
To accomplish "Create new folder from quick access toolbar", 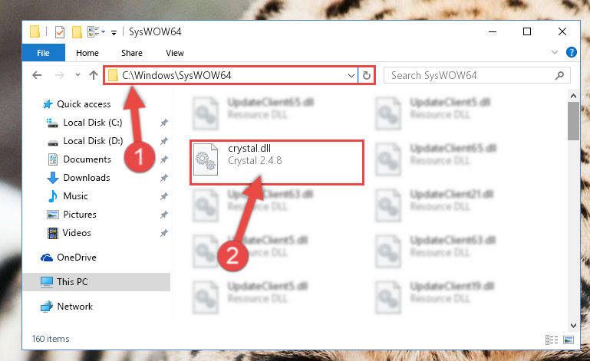I will point(77,32).
